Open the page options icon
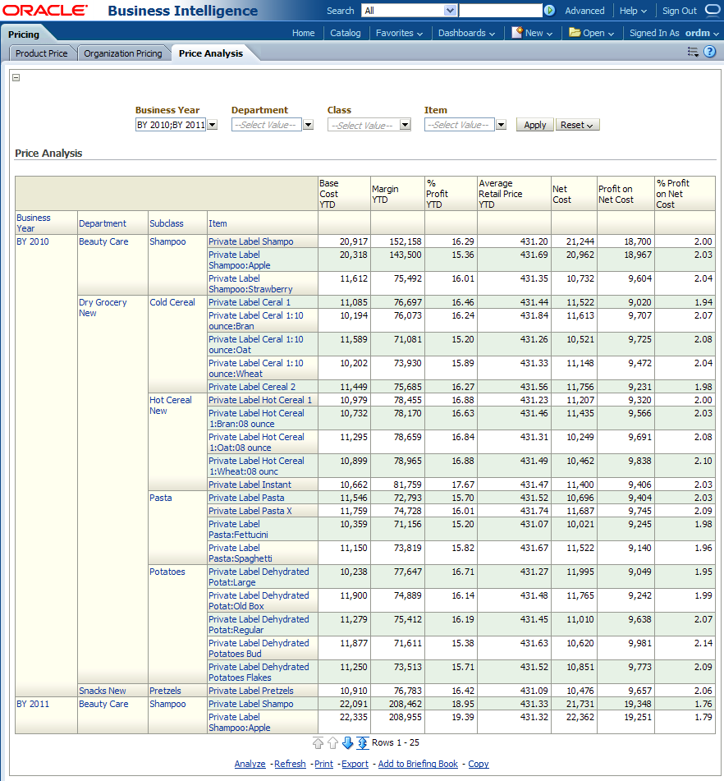Viewport: 724px width, 781px height. coord(693,52)
